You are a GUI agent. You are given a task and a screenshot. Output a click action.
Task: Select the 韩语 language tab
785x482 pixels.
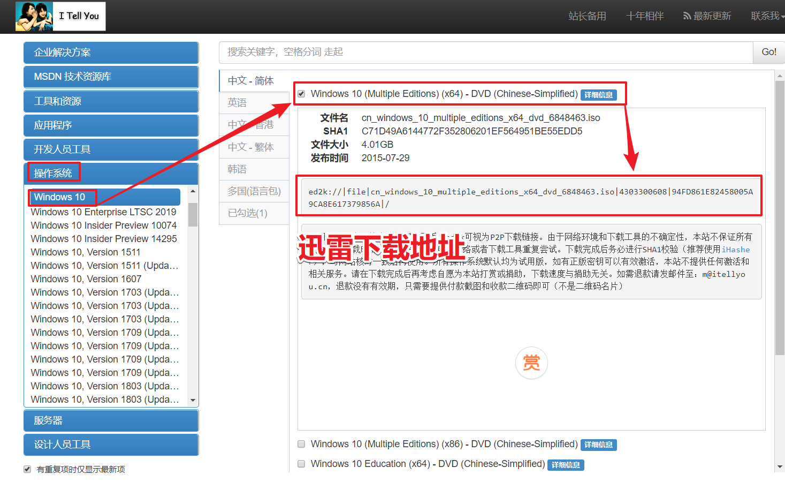coord(254,169)
